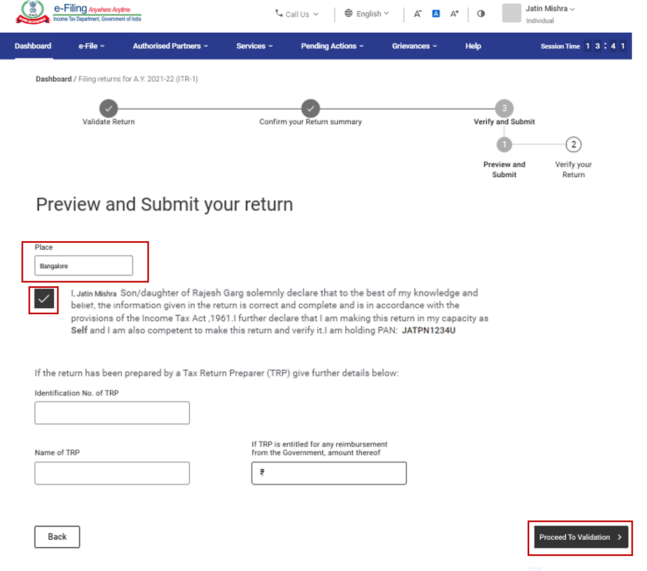The width and height of the screenshot is (647, 571).
Task: Select the default font size icon
Action: point(436,14)
